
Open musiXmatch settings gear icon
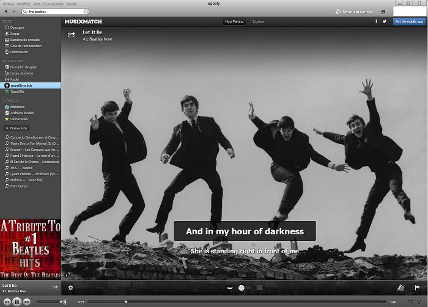pos(71,287)
